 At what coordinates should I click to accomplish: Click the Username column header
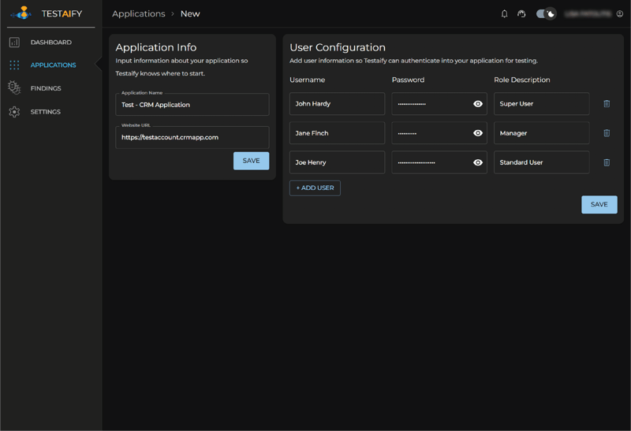(x=307, y=80)
